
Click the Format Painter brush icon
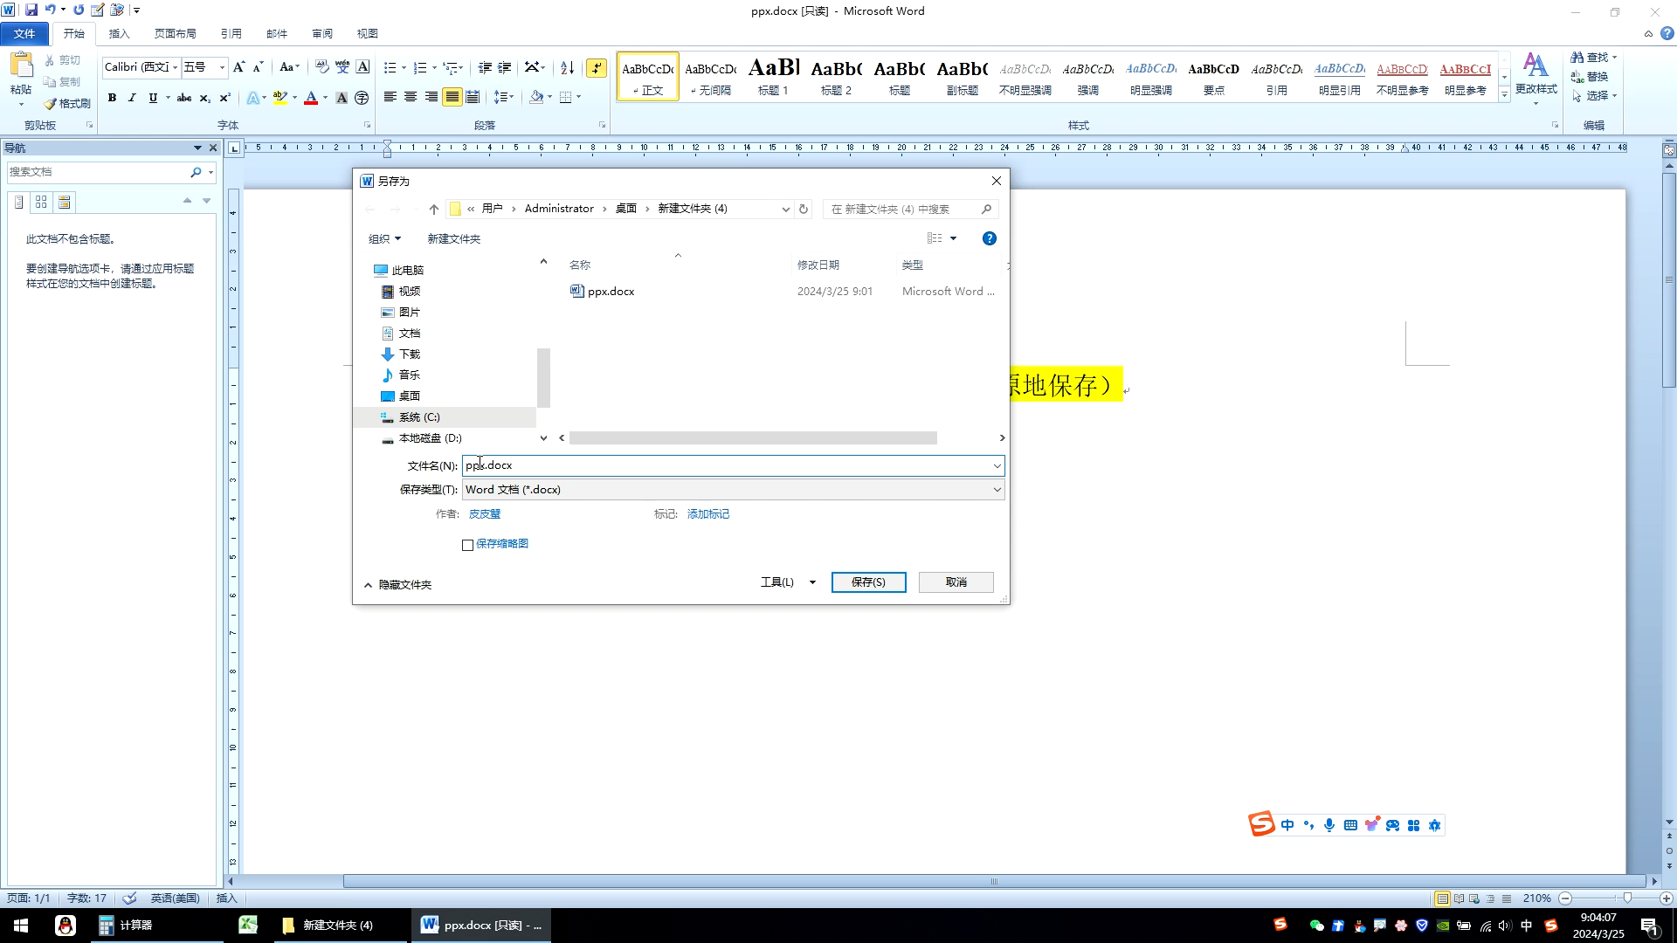coord(51,103)
